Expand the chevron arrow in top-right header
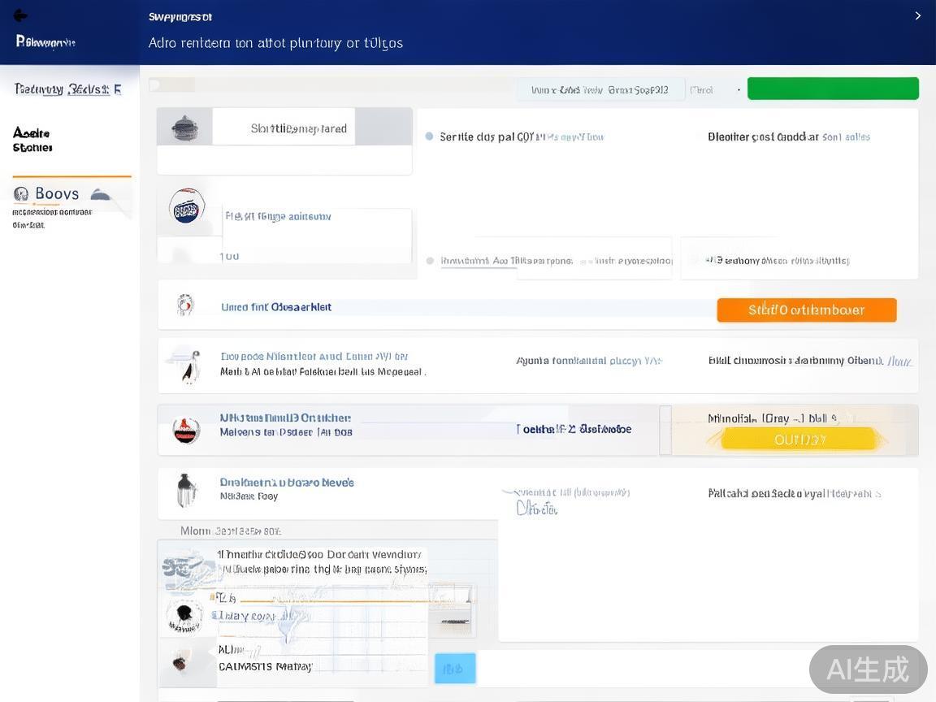Screen dimensions: 936x702 point(917,15)
